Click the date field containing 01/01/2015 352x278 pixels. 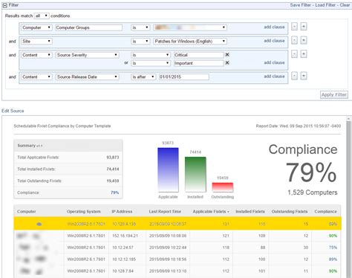tap(183, 77)
